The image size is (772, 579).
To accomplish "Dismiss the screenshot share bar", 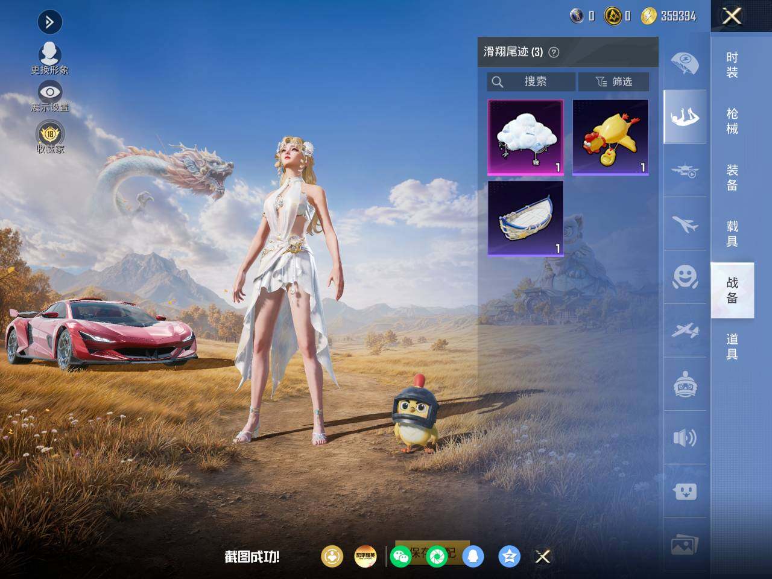I will 543,556.
